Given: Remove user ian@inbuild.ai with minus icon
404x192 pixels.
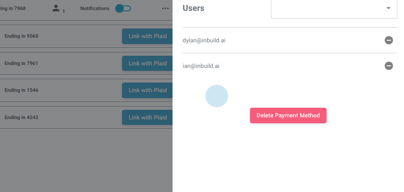Looking at the screenshot, I should pos(389,66).
